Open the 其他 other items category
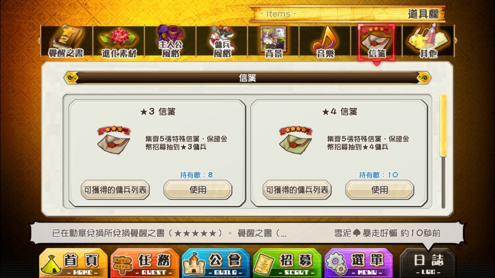This screenshot has width=495, height=278. [428, 41]
